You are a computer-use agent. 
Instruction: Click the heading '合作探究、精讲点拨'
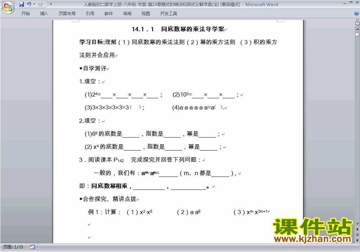pos(110,199)
